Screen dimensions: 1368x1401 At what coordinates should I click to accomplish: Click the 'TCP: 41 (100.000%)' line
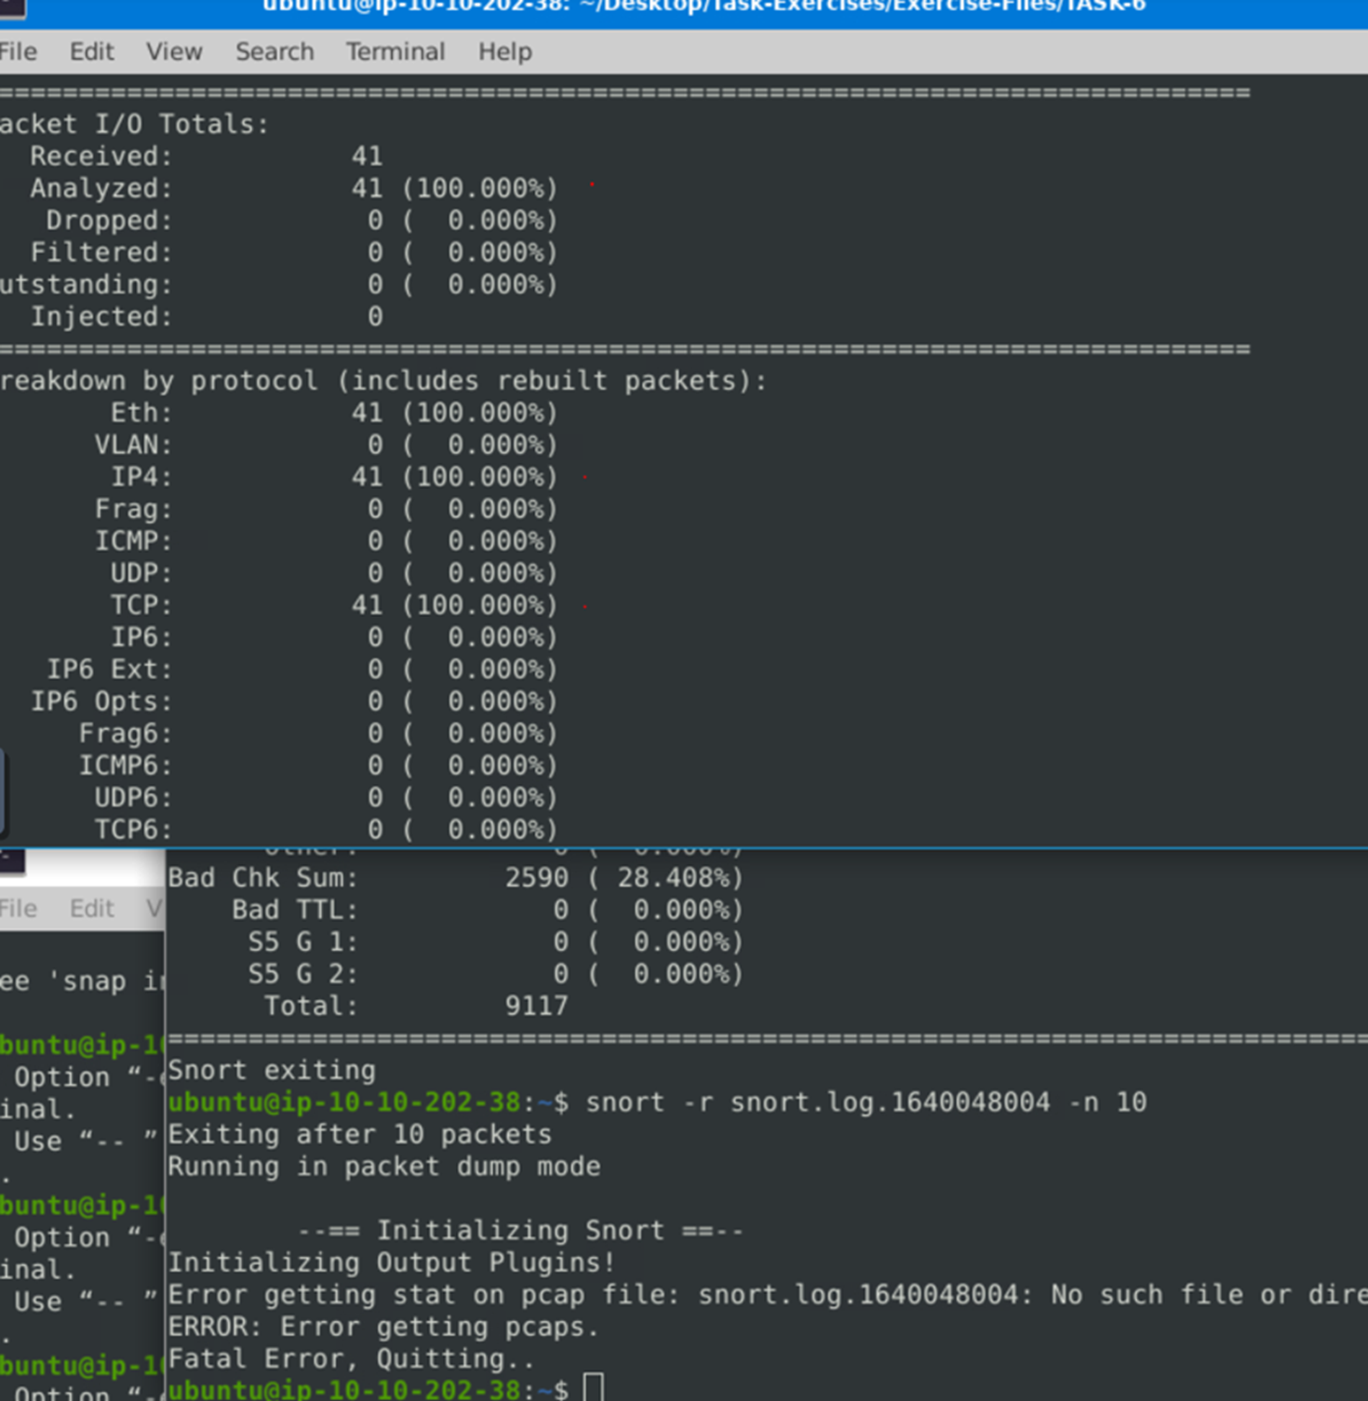[333, 606]
